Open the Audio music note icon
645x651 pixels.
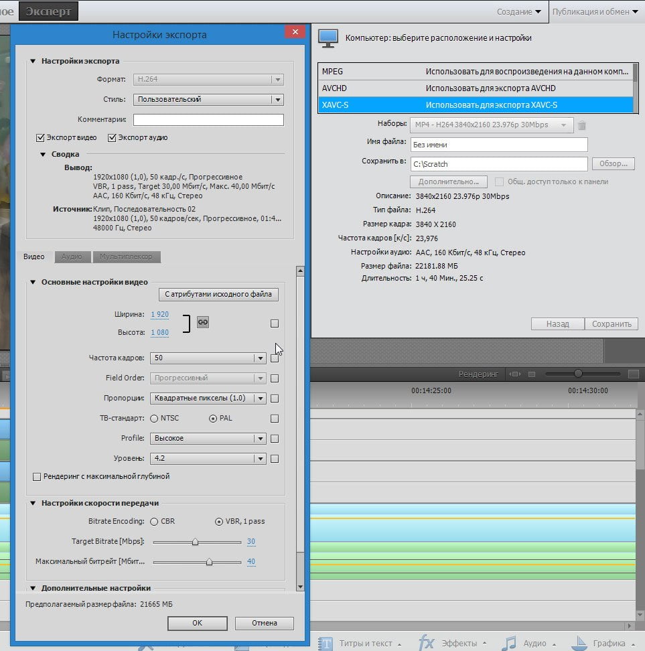click(x=509, y=643)
